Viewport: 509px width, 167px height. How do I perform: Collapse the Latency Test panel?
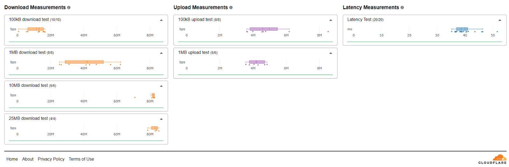point(500,20)
